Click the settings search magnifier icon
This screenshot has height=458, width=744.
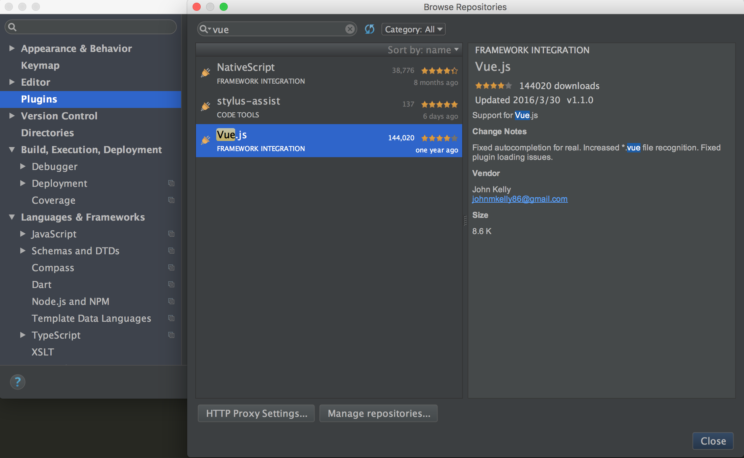click(x=12, y=27)
